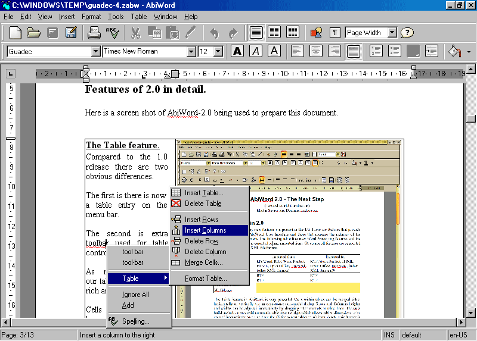Choose Format Table... from the submenu

(x=209, y=279)
